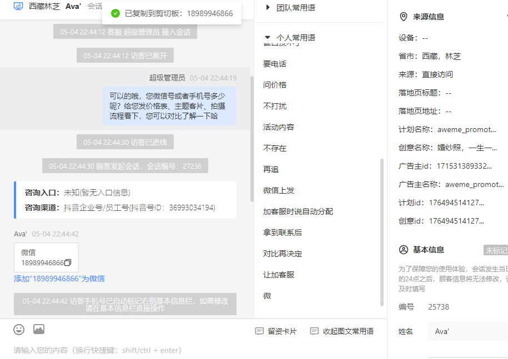Select quick phrase 拿到联系后
The height and width of the screenshot is (359, 508).
pyautogui.click(x=283, y=232)
